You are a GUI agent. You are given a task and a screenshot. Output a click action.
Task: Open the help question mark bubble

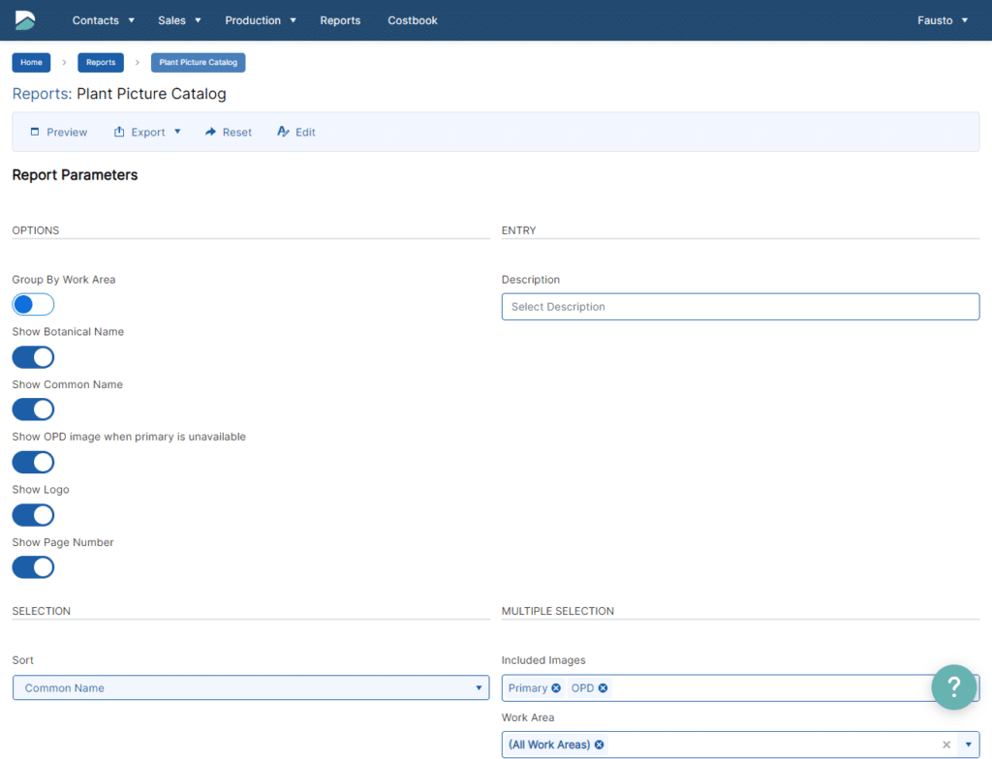(953, 686)
